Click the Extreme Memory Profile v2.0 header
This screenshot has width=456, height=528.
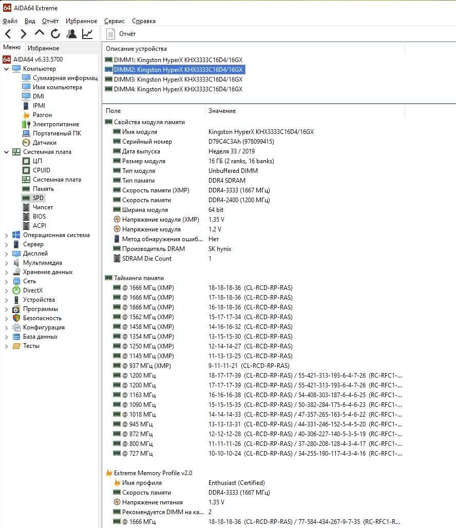(x=148, y=473)
